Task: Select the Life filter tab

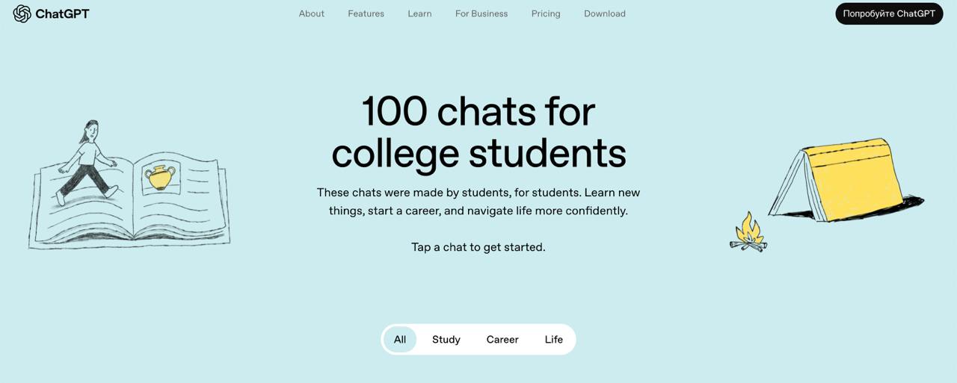Action: (x=554, y=340)
